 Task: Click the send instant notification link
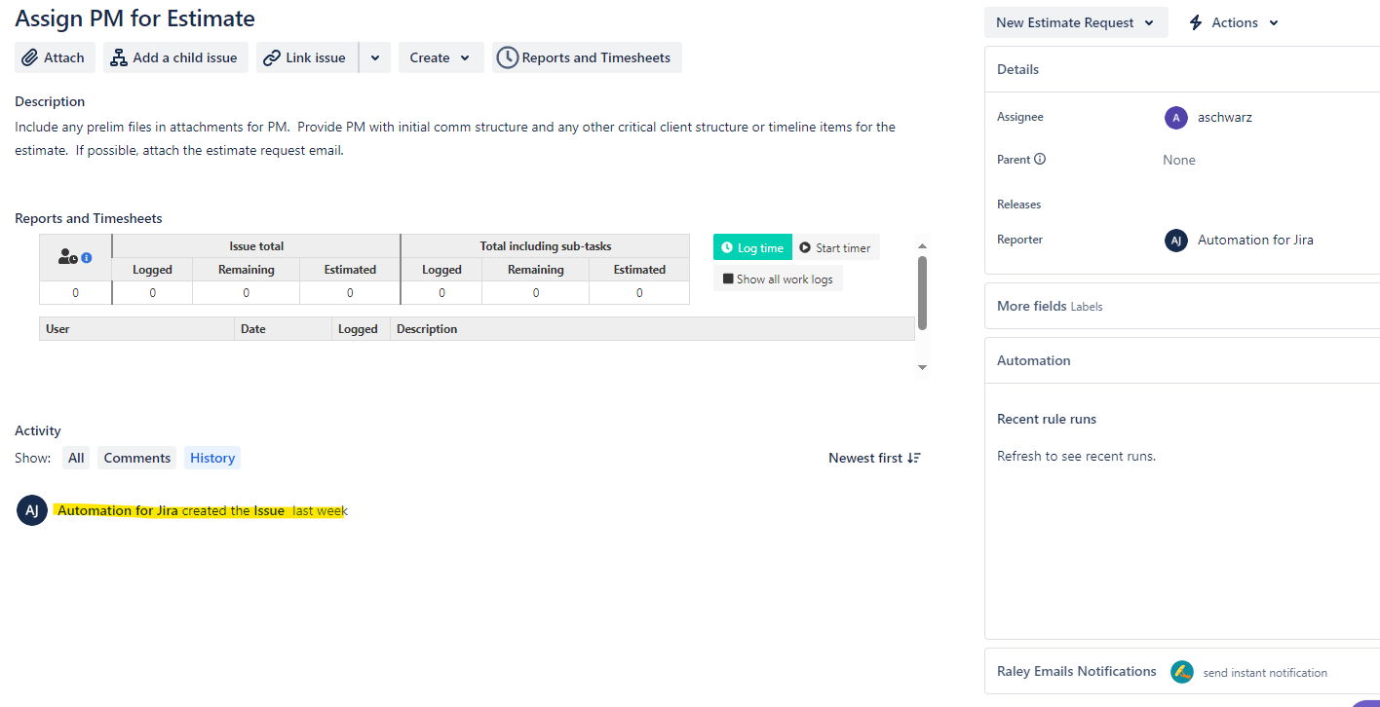[1265, 672]
